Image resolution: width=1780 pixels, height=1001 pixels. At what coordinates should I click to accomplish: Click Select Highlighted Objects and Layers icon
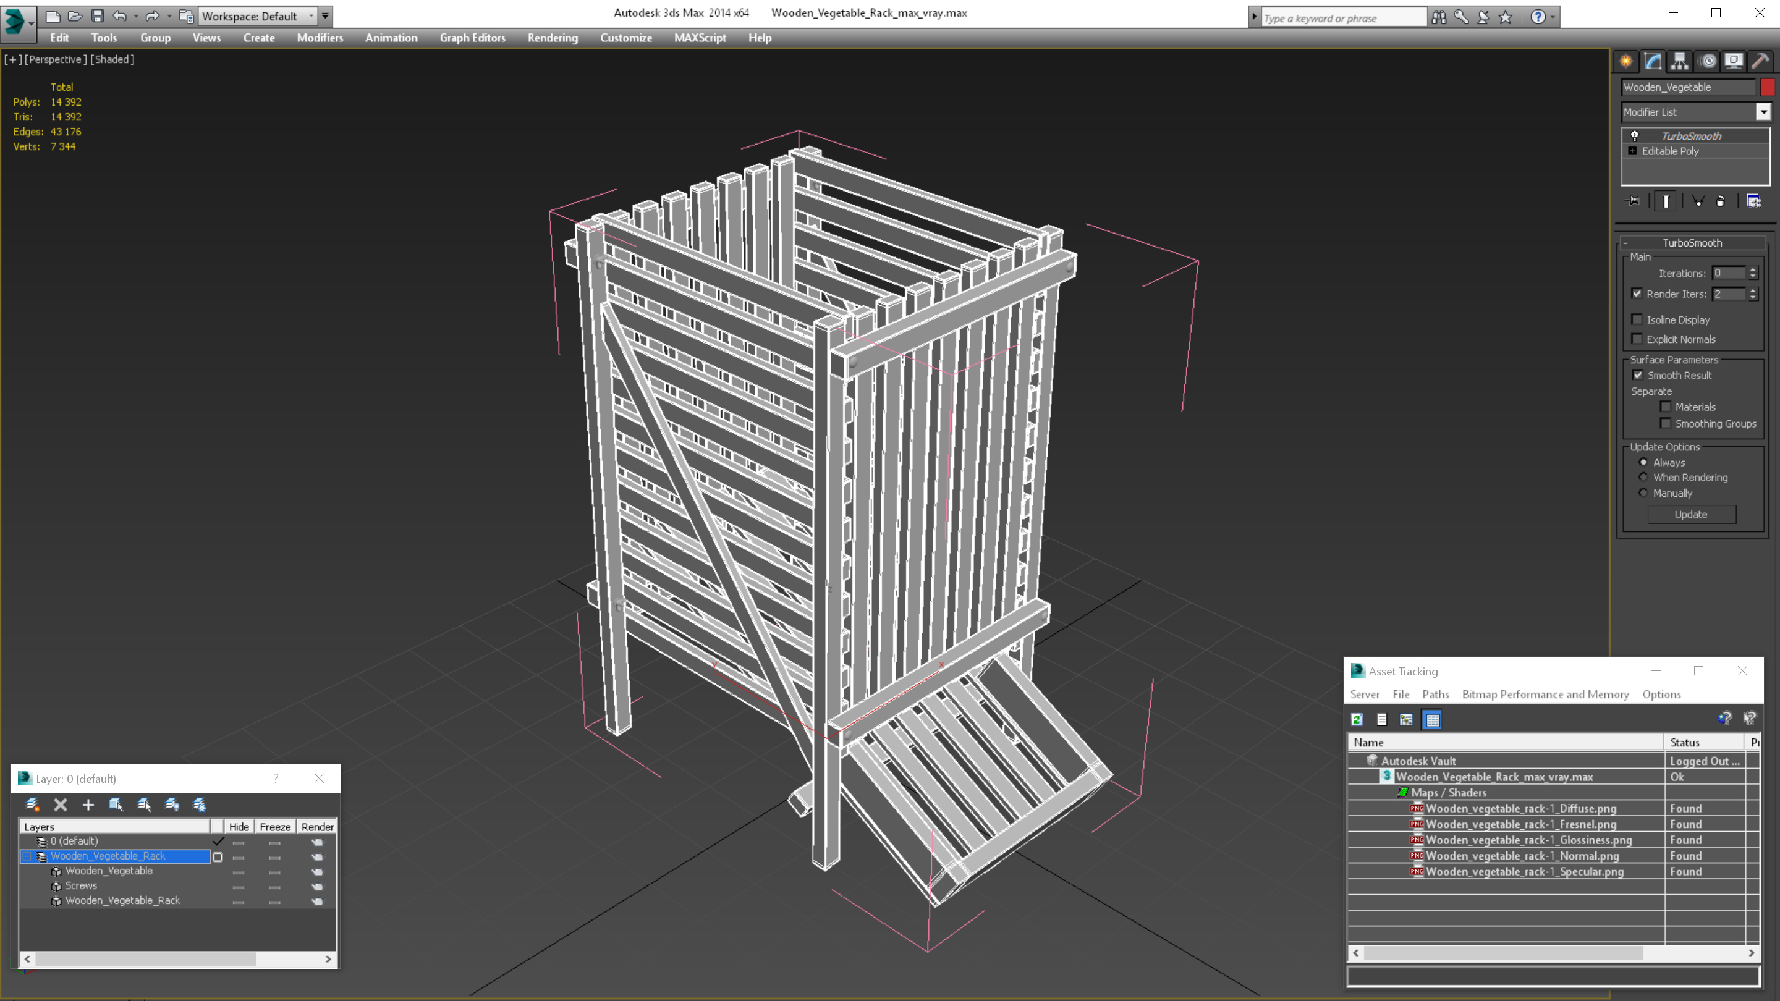pos(116,804)
